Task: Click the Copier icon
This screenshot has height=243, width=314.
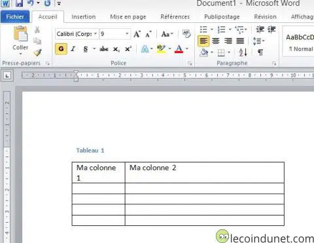Action: [37, 41]
